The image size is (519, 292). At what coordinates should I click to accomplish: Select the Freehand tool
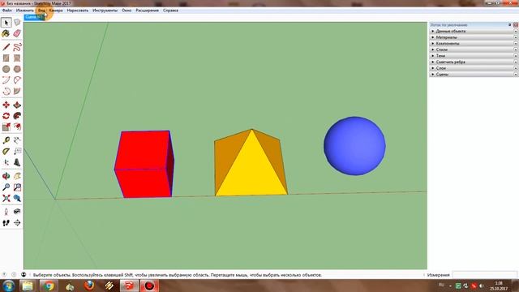17,47
